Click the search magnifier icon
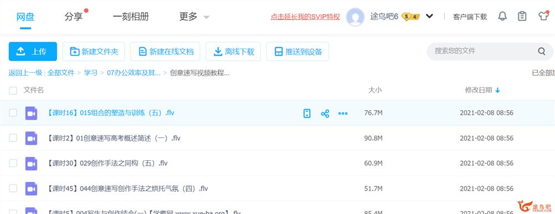 coord(542,52)
